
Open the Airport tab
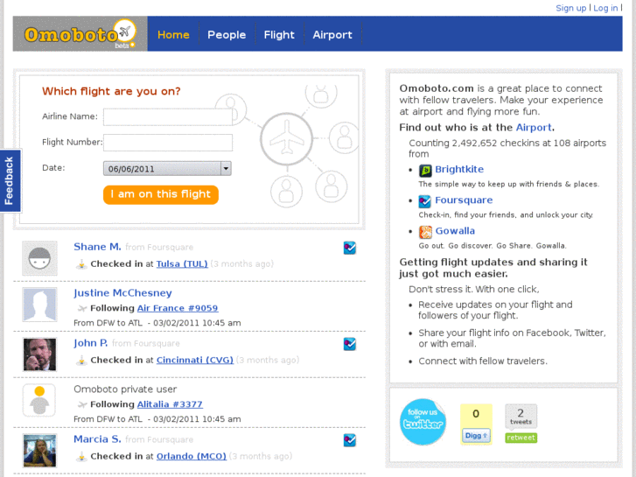332,35
